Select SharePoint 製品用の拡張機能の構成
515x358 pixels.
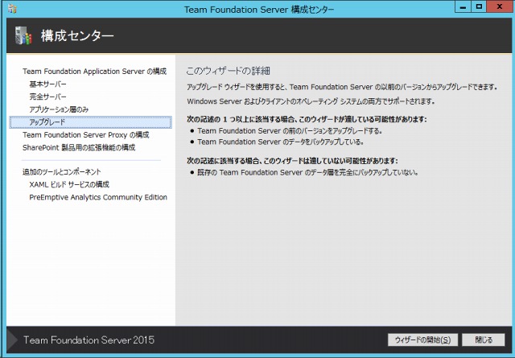coord(79,147)
